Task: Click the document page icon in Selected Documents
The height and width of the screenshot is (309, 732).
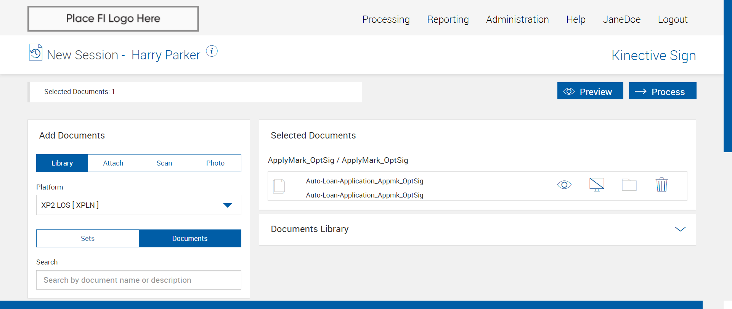Action: pyautogui.click(x=279, y=186)
